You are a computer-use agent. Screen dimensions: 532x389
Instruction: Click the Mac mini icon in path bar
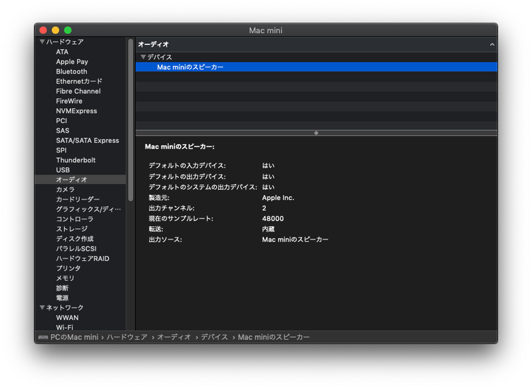coord(43,337)
